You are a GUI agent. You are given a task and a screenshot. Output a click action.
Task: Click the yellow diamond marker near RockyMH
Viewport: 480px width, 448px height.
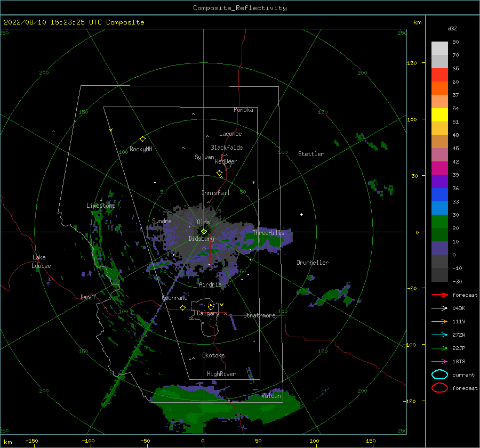point(142,139)
